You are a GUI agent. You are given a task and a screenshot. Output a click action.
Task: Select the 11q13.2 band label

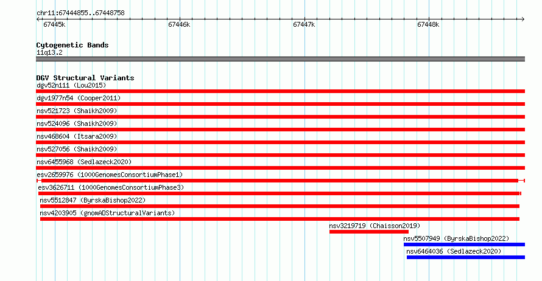49,52
